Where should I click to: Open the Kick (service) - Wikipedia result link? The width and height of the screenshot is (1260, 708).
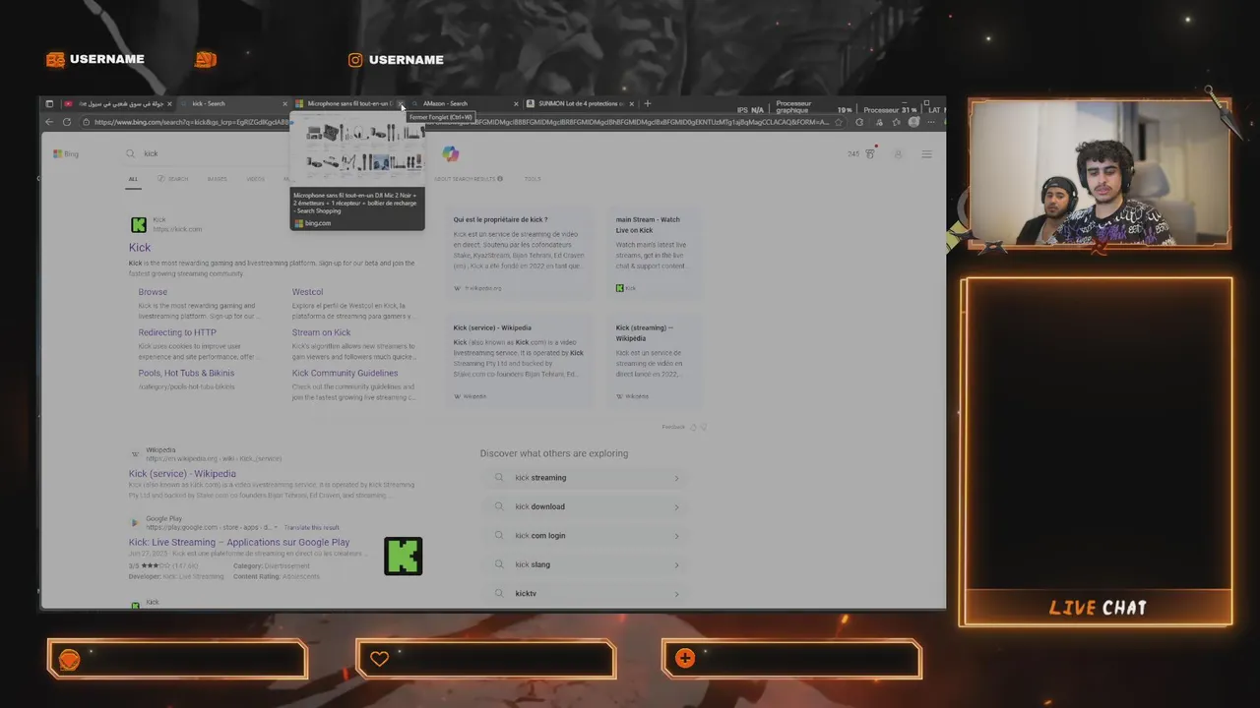pyautogui.click(x=182, y=474)
